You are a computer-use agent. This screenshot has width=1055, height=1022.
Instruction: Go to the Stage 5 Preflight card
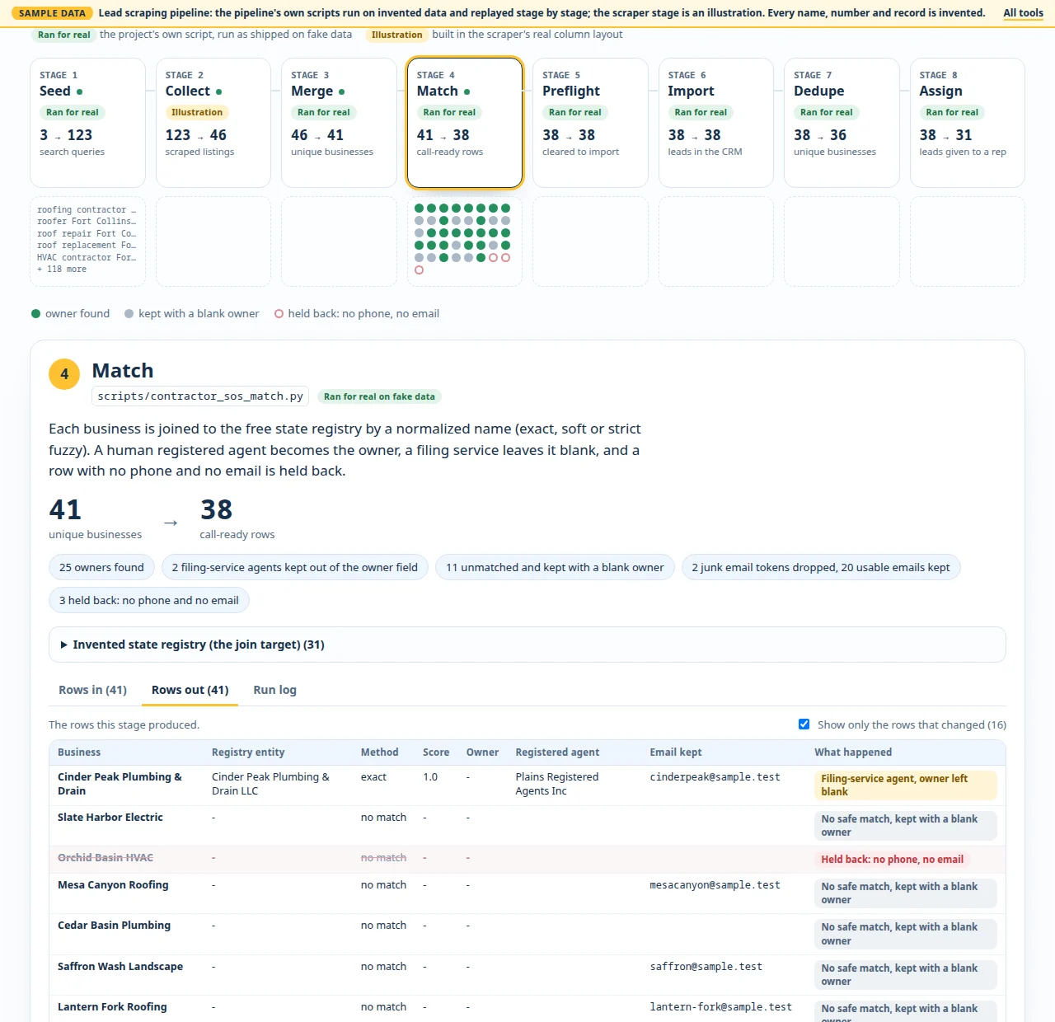pyautogui.click(x=590, y=123)
